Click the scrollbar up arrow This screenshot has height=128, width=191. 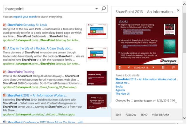[x=184, y=4]
